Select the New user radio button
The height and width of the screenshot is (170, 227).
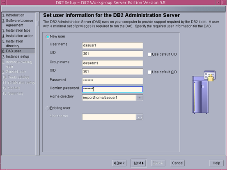(48, 37)
